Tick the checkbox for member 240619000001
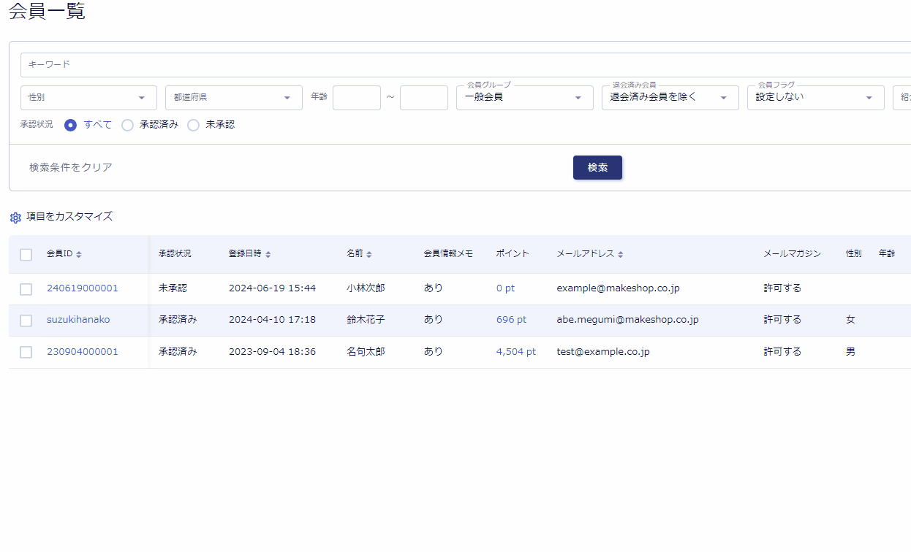This screenshot has width=911, height=552. [x=26, y=289]
